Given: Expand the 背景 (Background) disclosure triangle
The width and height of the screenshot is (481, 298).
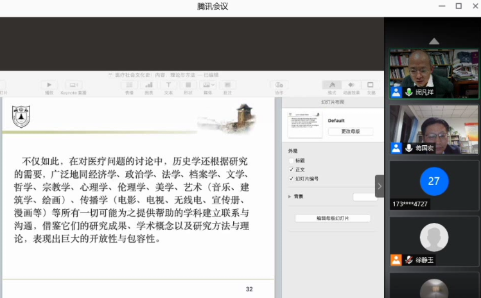Looking at the screenshot, I should (290, 197).
